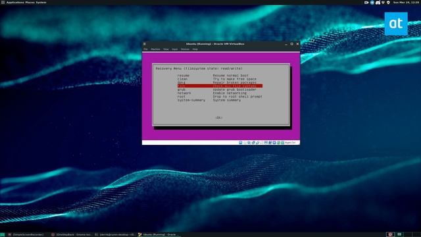Click the screen recorder camera tray icon
The width and height of the screenshot is (421, 237).
point(366,3)
